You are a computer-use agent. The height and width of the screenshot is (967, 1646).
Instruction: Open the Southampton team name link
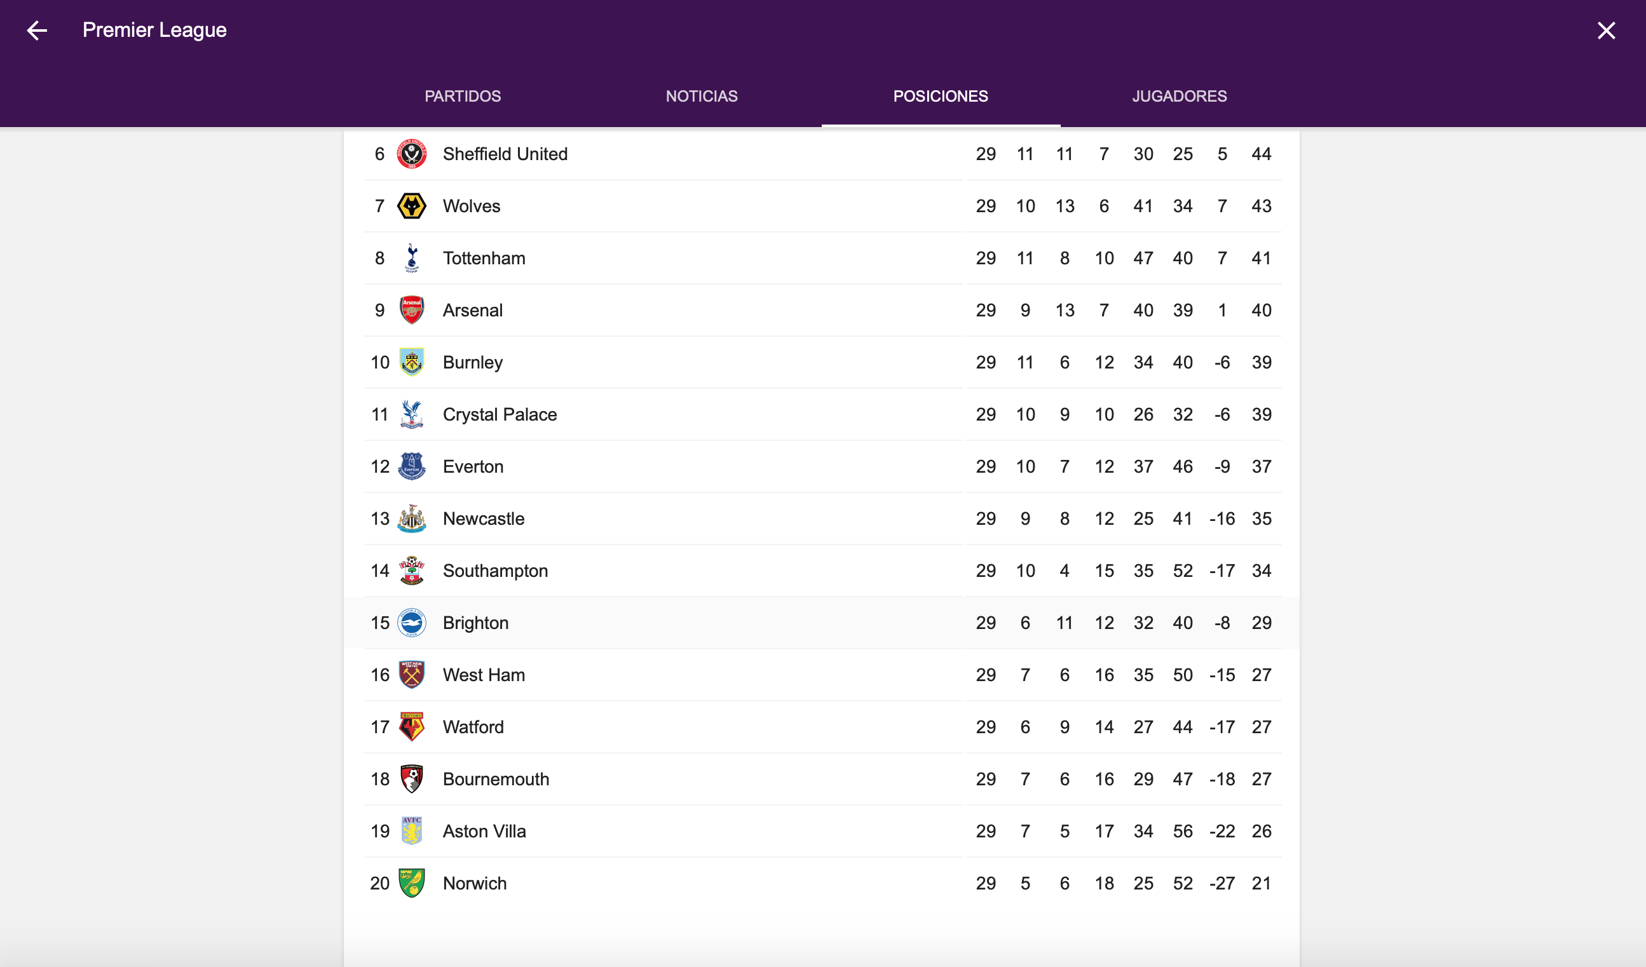point(495,571)
